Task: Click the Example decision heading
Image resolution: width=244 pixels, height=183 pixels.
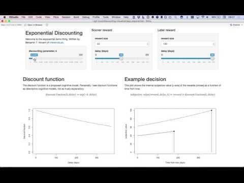Action: 145,79
